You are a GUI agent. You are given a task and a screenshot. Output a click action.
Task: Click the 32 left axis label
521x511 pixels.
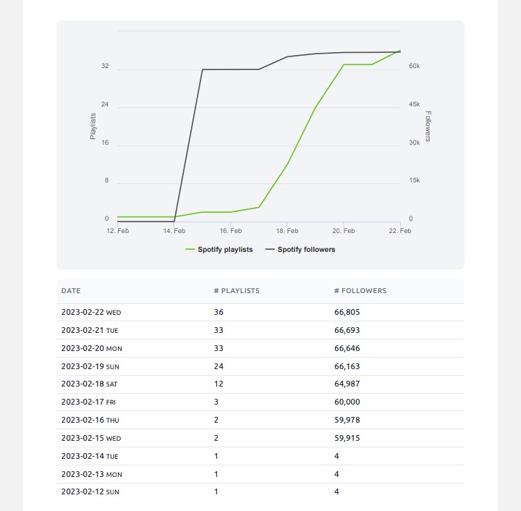point(105,66)
